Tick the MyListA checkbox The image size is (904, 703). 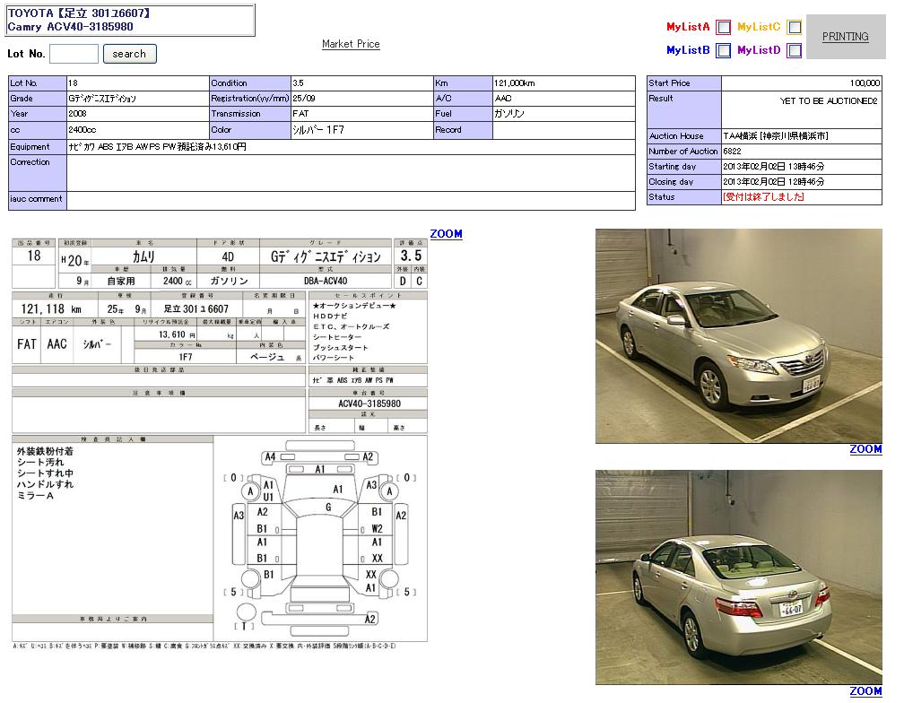[x=724, y=28]
